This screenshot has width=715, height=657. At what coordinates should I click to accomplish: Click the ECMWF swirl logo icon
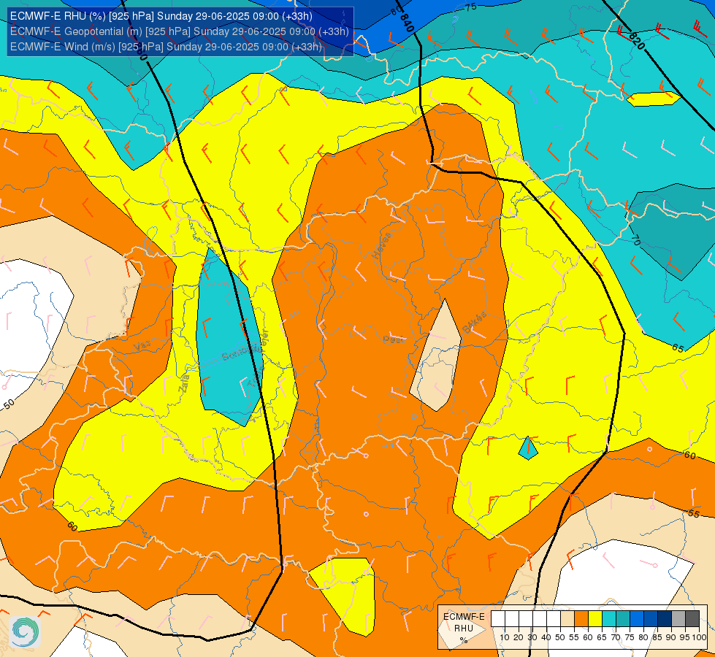click(25, 632)
